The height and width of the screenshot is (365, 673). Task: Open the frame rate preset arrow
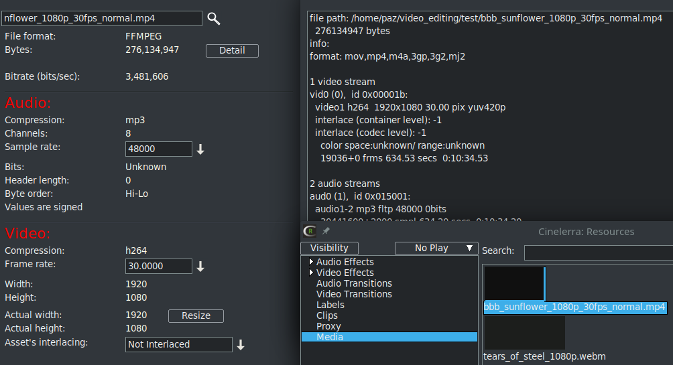pos(200,267)
